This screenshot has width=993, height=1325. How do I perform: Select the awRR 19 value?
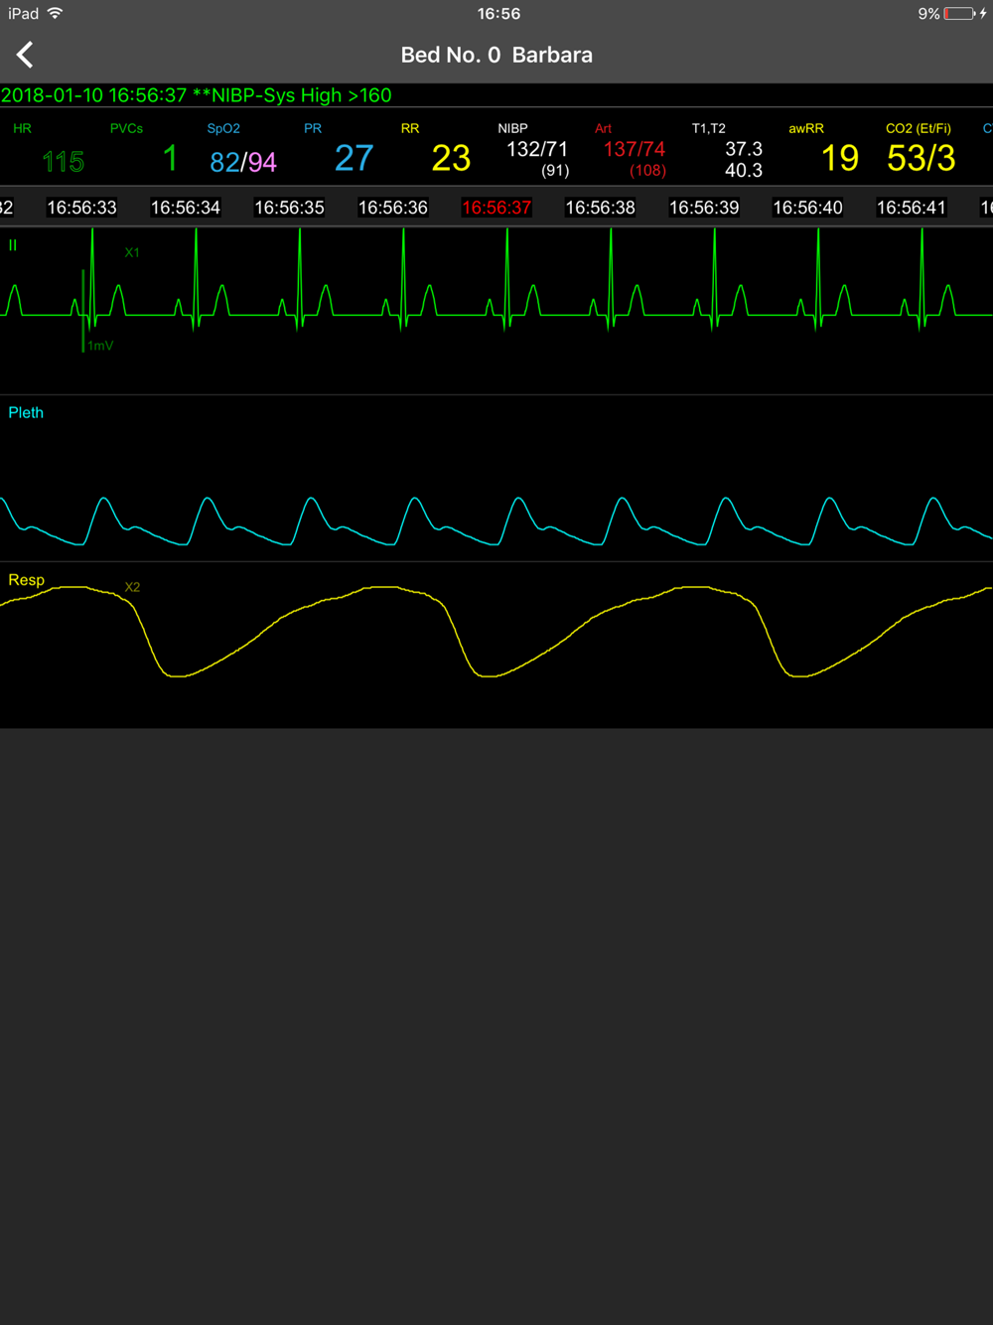[839, 158]
